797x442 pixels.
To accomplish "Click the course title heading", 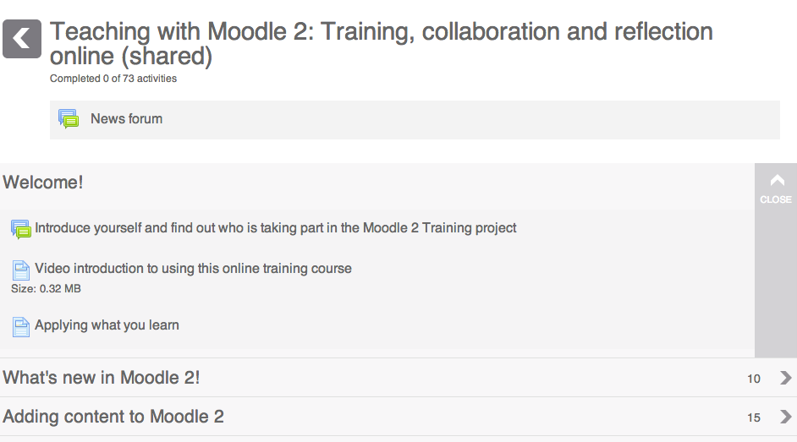I will click(382, 44).
